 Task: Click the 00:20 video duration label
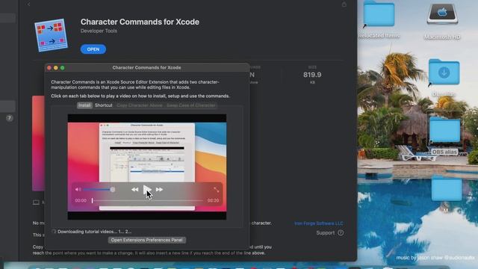[x=213, y=200]
